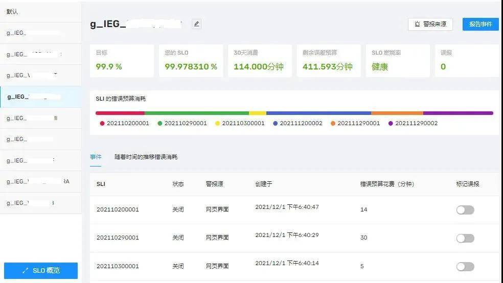This screenshot has height=283, width=503.
Task: Click the SLO 燃烧率 健康 status
Action: [x=380, y=67]
